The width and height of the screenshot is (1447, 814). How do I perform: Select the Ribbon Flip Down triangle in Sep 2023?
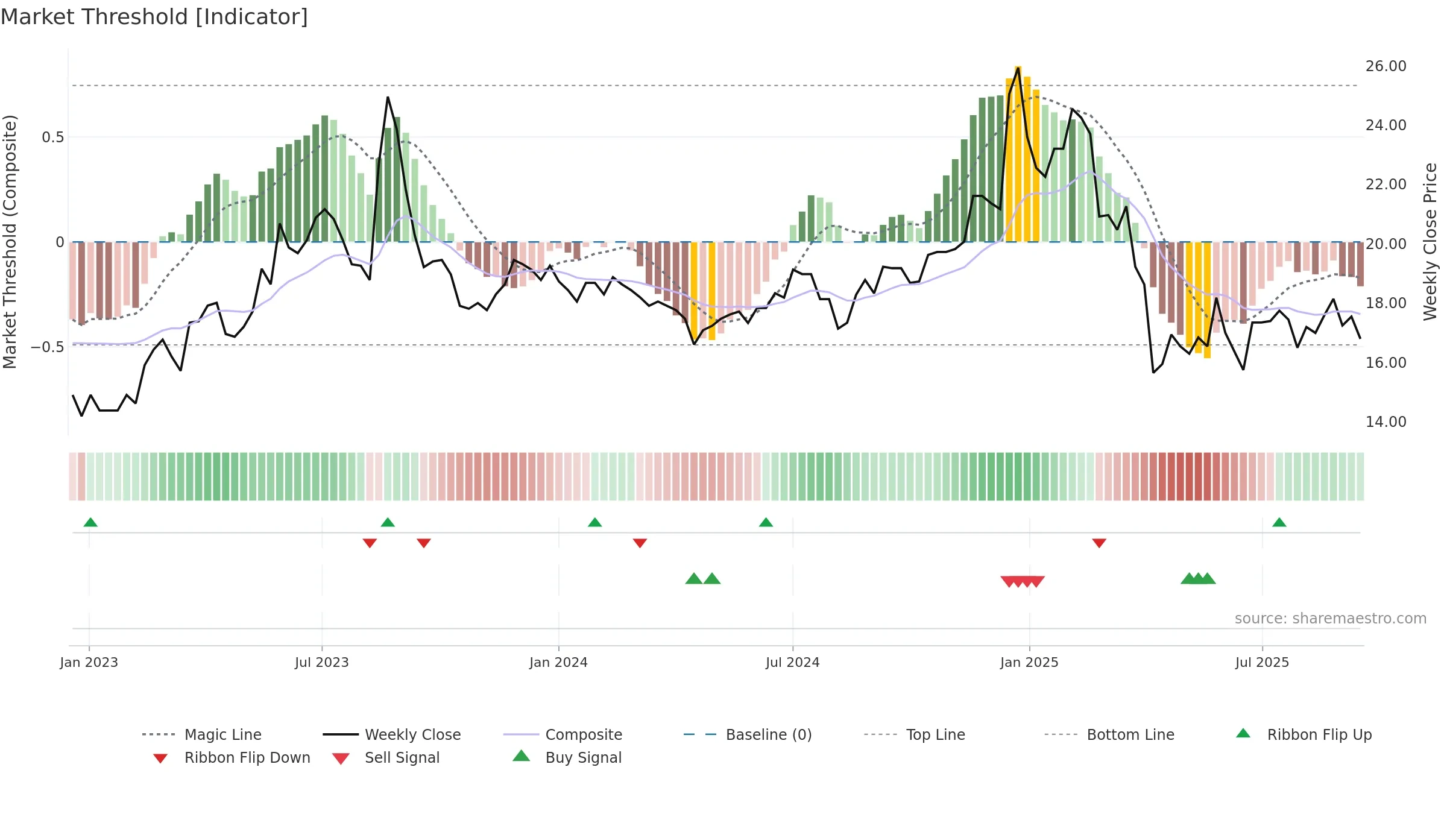[x=424, y=543]
